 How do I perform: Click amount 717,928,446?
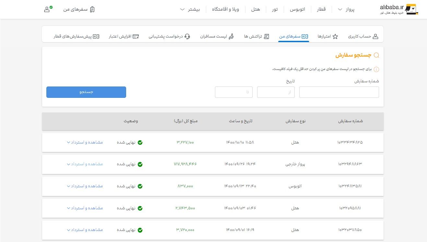(185, 164)
